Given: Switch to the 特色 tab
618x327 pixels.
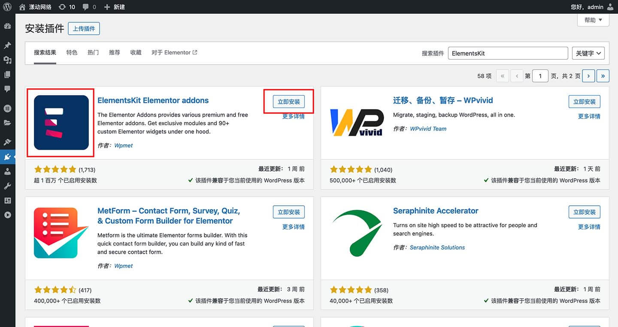Looking at the screenshot, I should pos(72,53).
